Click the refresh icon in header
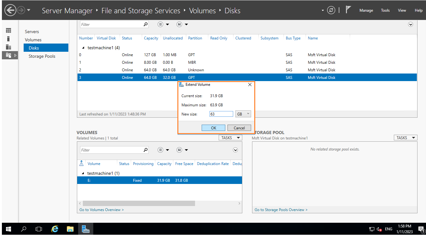Screen dimensions: 426x236 click(x=331, y=10)
